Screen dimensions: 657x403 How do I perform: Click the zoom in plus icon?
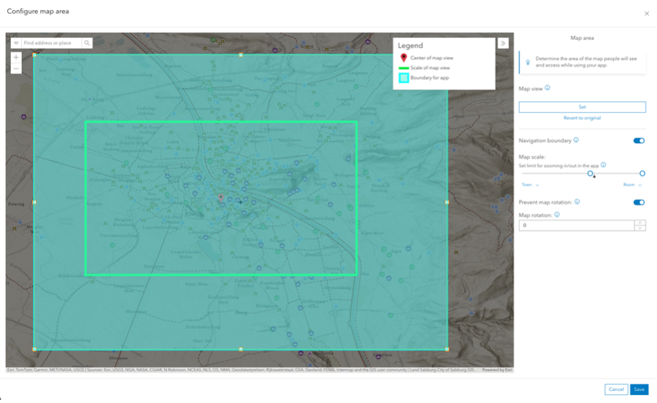tap(16, 57)
